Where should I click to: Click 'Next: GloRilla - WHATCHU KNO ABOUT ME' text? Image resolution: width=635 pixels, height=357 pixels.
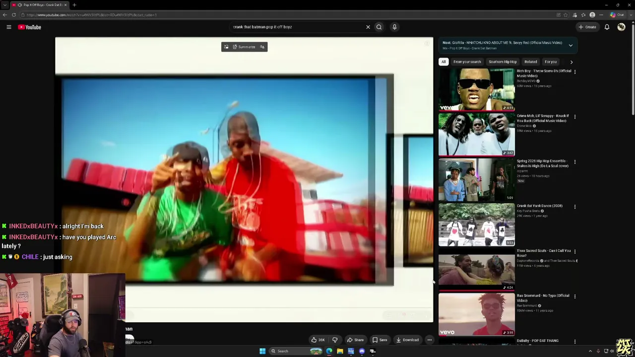(x=502, y=43)
